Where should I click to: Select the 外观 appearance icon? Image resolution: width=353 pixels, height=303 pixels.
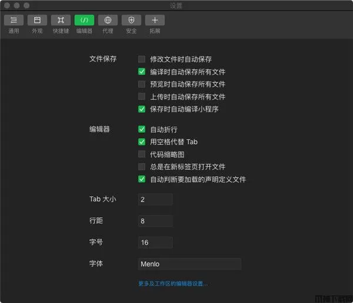tap(37, 20)
